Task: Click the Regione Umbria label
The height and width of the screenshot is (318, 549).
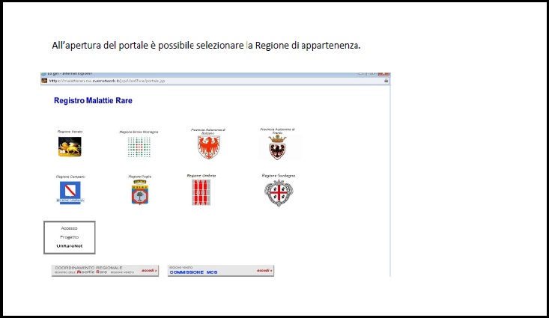Action: [x=201, y=176]
